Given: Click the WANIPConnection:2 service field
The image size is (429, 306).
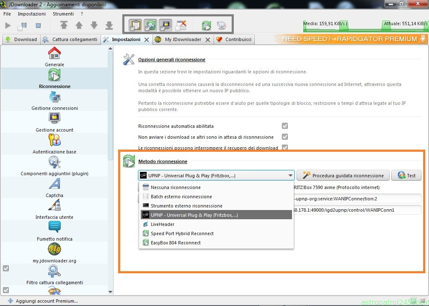Looking at the screenshot, I should point(357,199).
